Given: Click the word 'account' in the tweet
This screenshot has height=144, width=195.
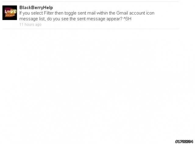Looking at the screenshot, I should (x=137, y=13).
